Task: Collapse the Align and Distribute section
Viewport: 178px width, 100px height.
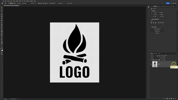Action: tap(151, 19)
